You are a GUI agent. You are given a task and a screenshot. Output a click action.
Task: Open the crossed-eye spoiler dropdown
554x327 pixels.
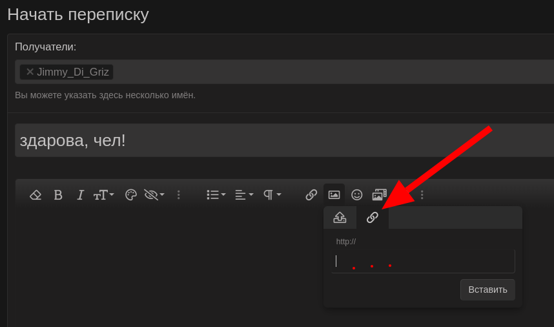(x=154, y=195)
